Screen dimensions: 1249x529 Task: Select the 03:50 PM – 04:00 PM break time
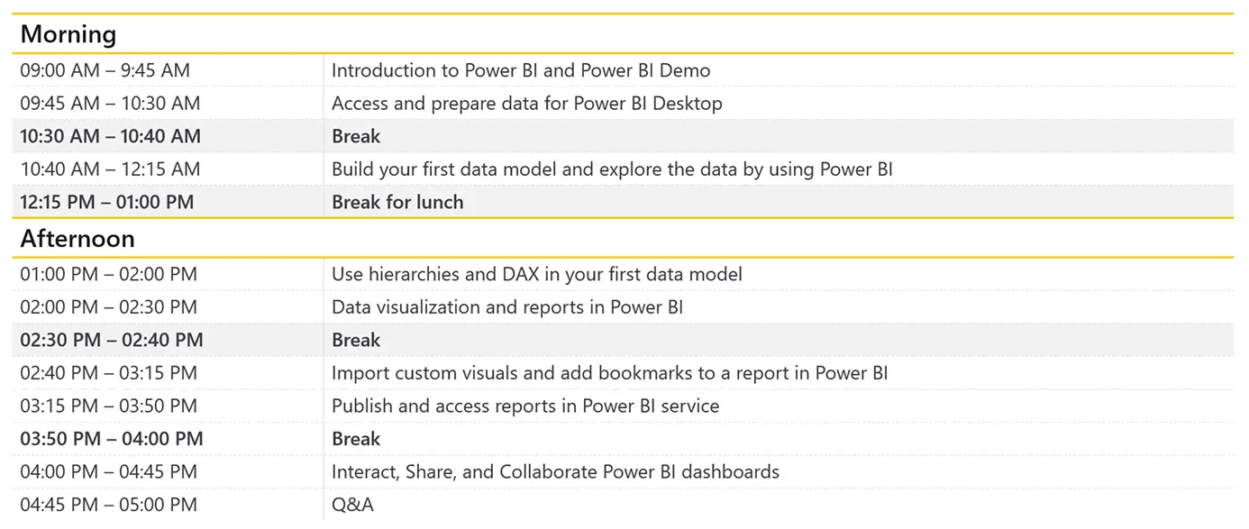coord(112,439)
